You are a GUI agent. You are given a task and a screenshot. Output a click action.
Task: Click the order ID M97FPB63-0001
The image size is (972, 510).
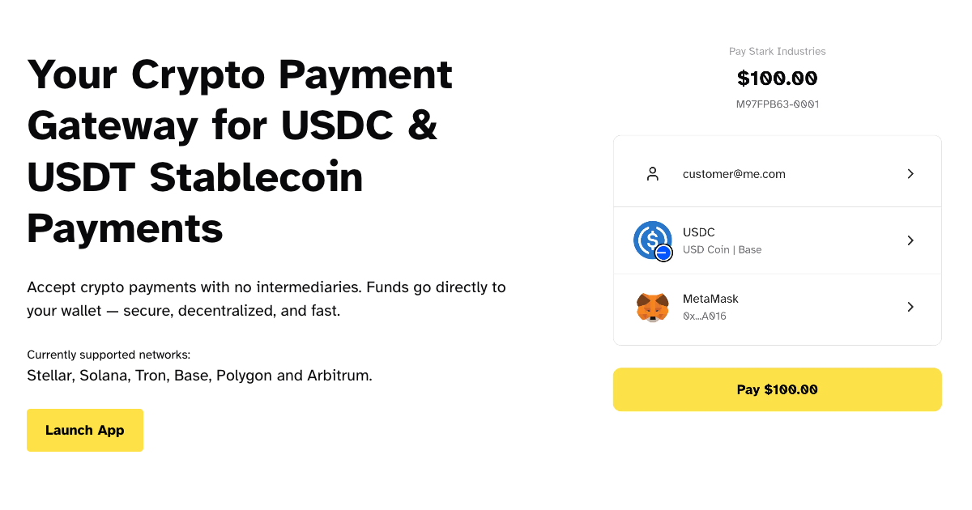pos(778,104)
